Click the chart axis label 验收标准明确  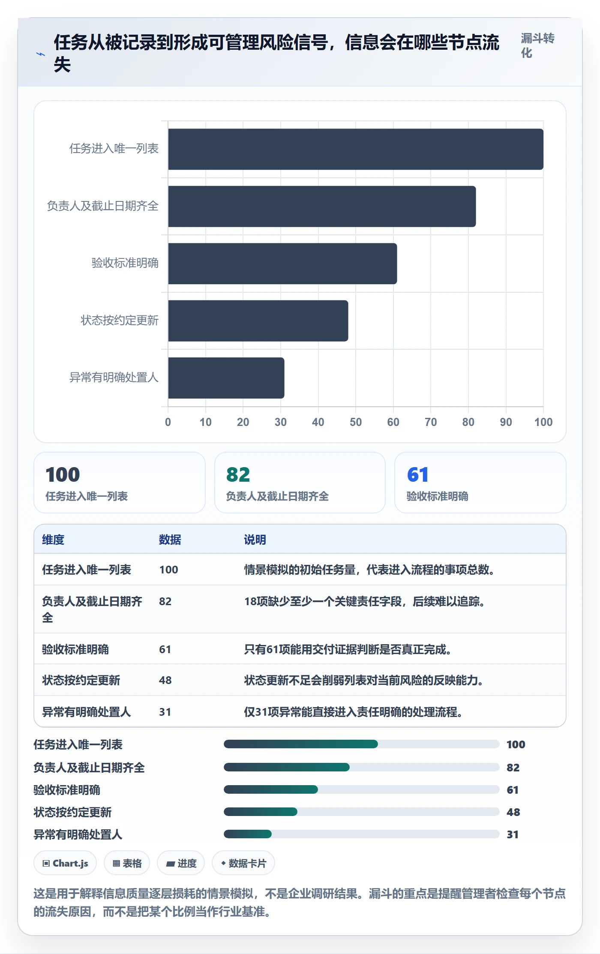(125, 263)
